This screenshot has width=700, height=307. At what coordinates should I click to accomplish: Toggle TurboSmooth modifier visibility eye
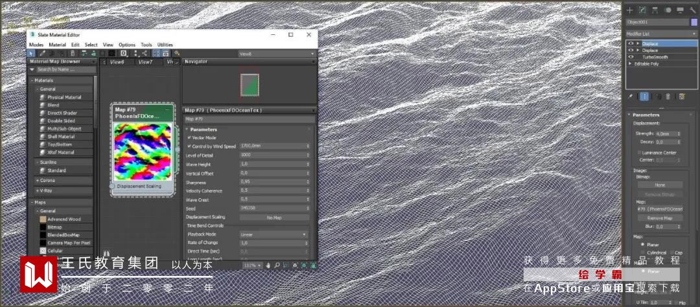point(631,57)
